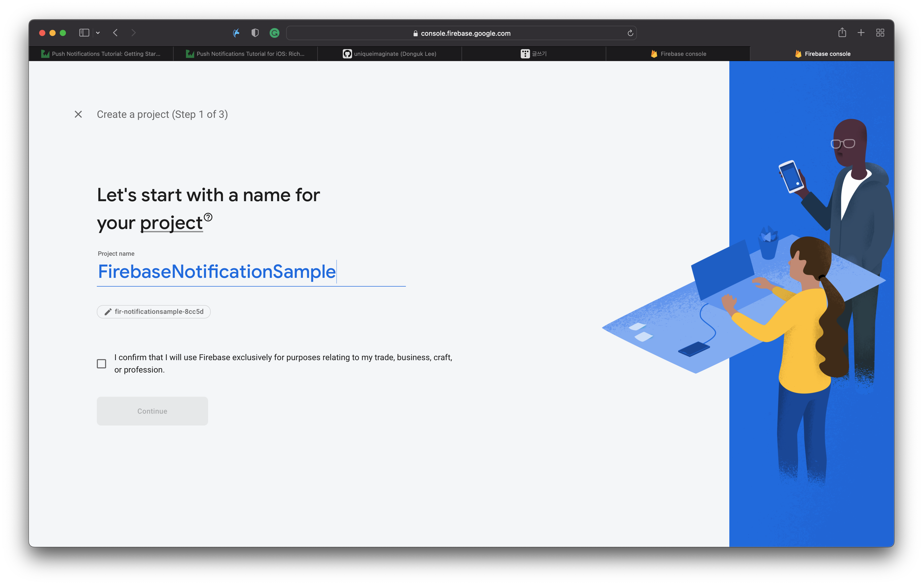Click the help question mark beside project
This screenshot has height=585, width=923.
[x=208, y=217]
